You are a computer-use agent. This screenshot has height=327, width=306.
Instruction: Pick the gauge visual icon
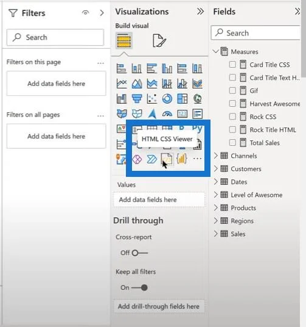click(167, 114)
